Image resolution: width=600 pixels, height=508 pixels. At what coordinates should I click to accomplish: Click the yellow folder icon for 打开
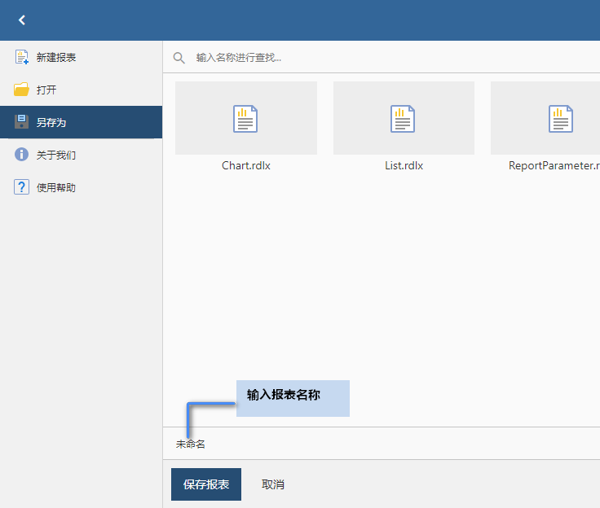tap(22, 90)
